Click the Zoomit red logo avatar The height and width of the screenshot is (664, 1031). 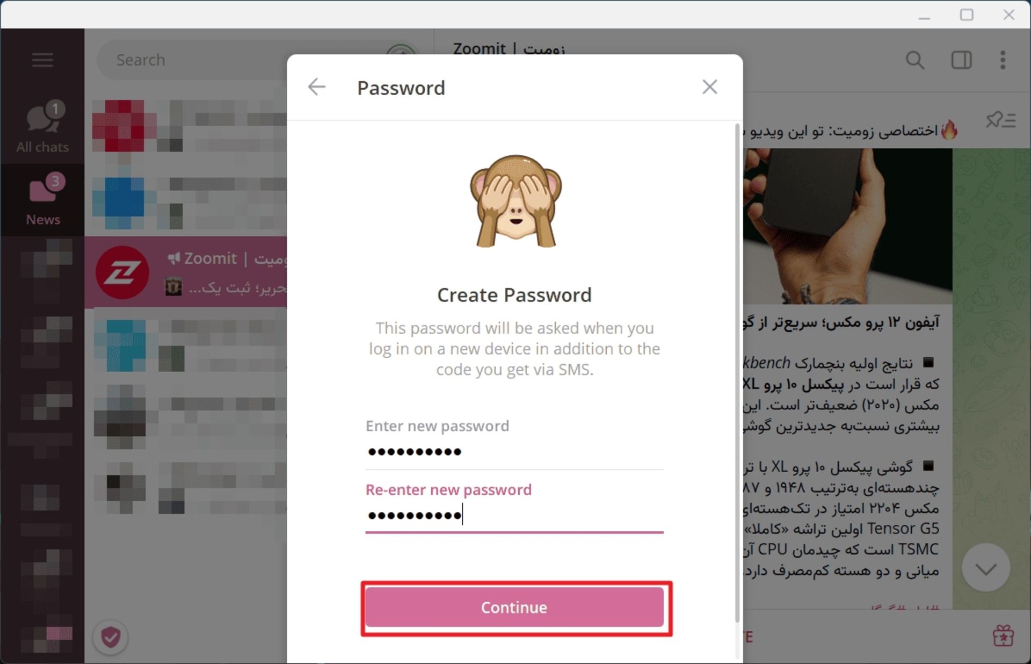click(x=122, y=273)
